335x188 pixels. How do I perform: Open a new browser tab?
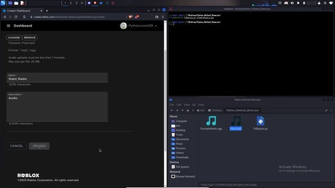47,10
